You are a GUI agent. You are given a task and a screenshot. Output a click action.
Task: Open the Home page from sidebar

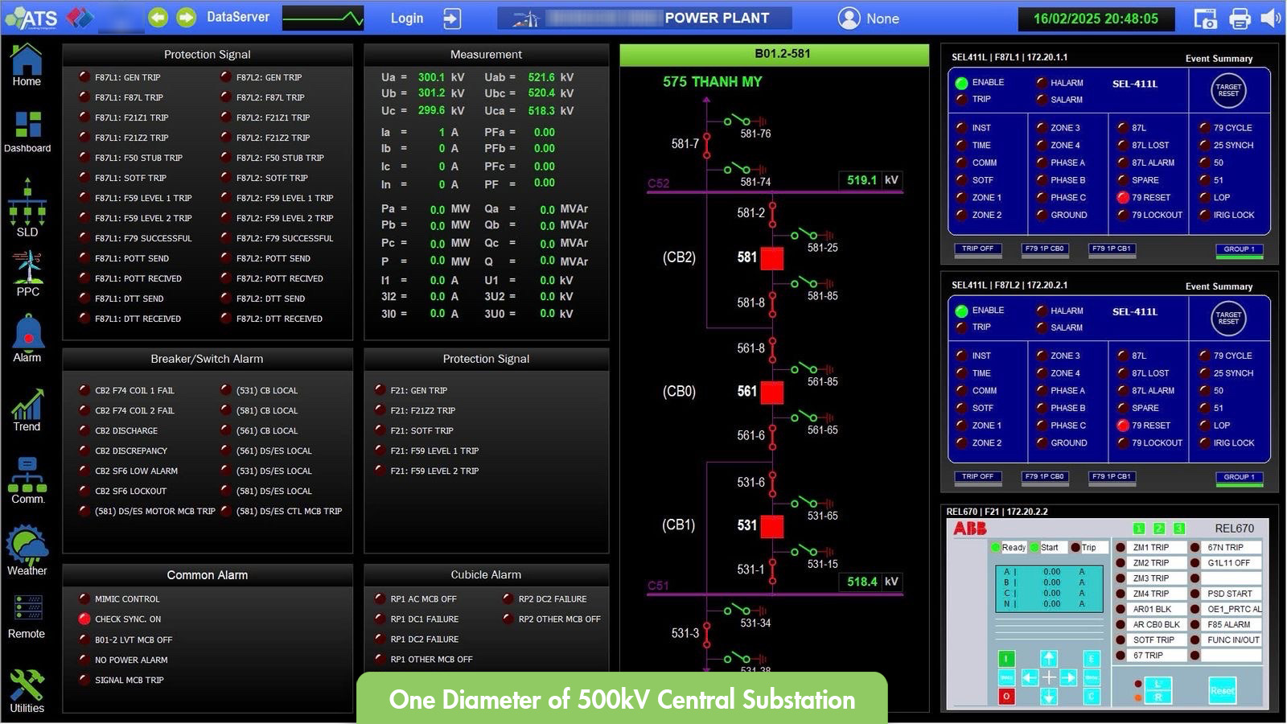click(x=27, y=64)
